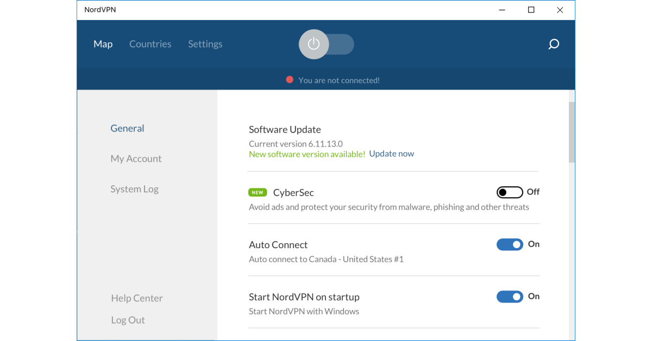652x341 pixels.
Task: Disable Start NordVPN on startup toggle
Action: point(510,296)
